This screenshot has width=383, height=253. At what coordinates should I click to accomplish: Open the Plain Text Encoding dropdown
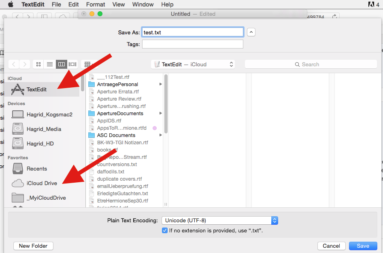tap(220, 221)
